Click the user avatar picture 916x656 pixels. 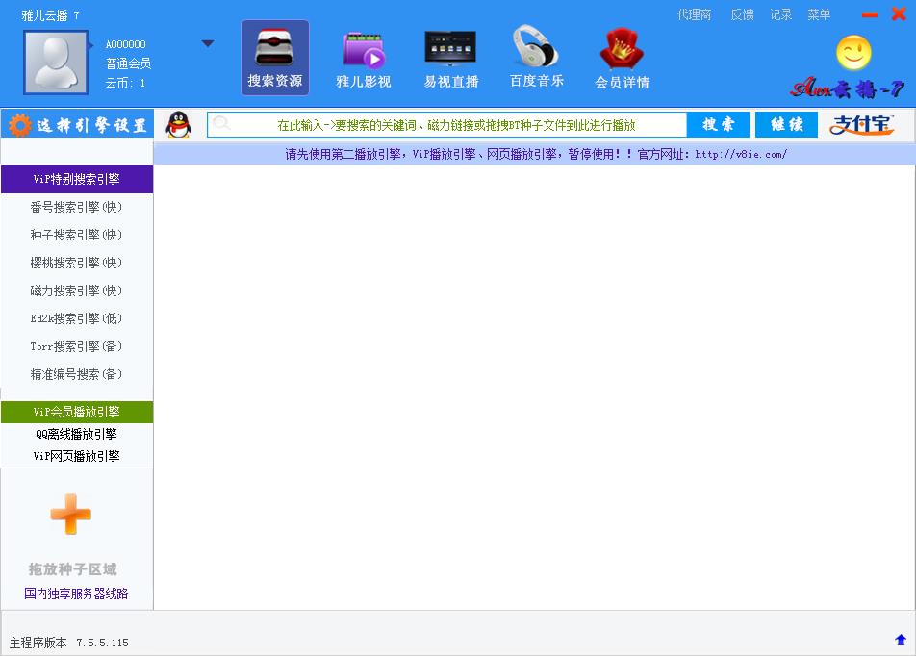coord(56,62)
